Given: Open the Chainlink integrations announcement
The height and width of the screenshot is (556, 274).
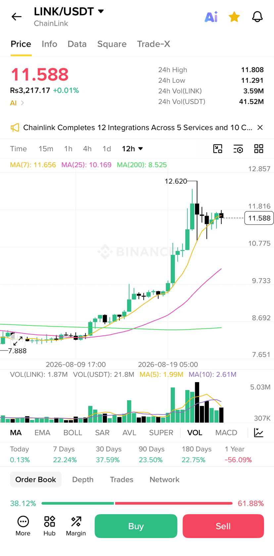Looking at the screenshot, I should pyautogui.click(x=138, y=128).
